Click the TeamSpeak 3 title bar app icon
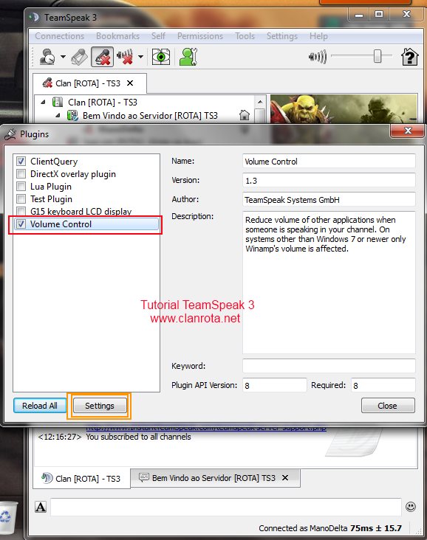The image size is (427, 540). (34, 17)
